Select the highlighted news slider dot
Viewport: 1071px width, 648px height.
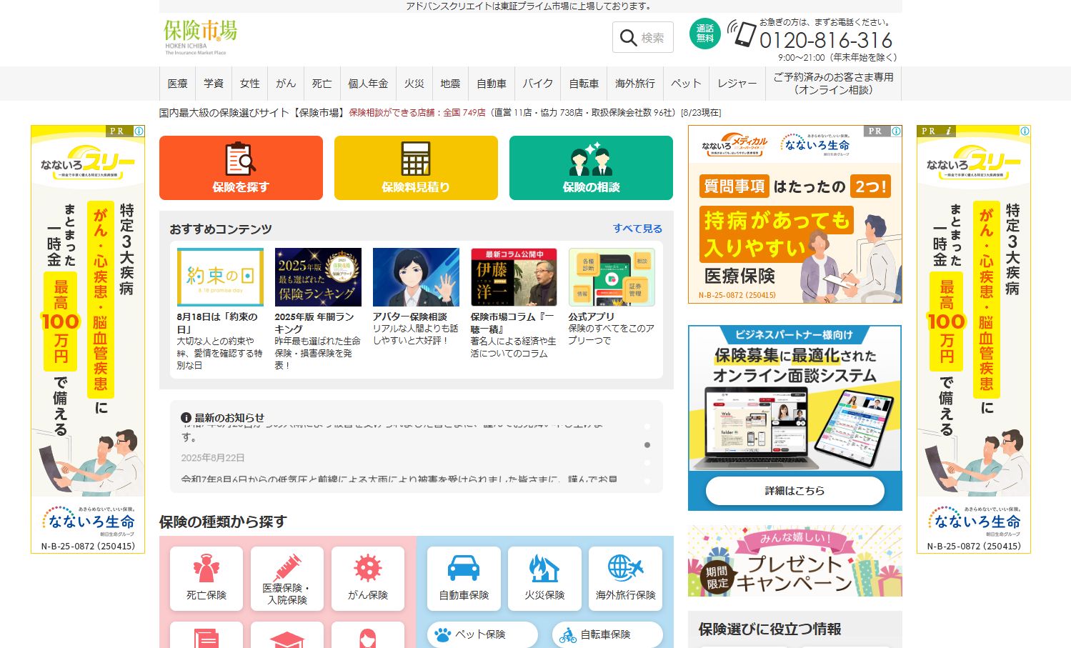647,445
